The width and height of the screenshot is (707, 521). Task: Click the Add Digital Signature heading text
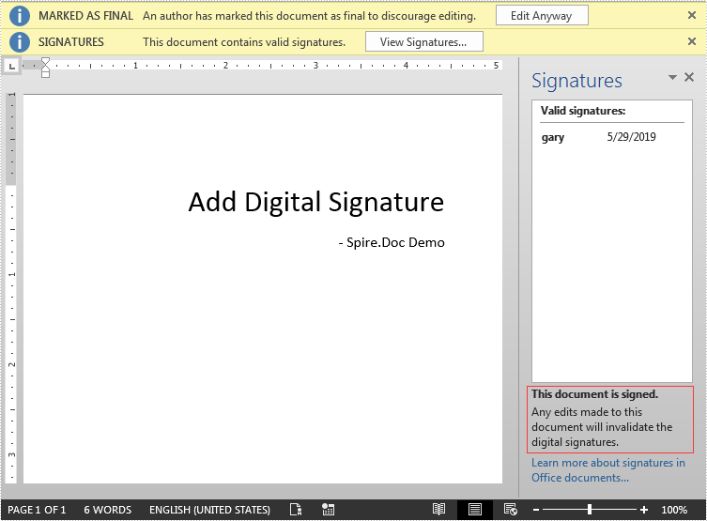click(x=316, y=203)
